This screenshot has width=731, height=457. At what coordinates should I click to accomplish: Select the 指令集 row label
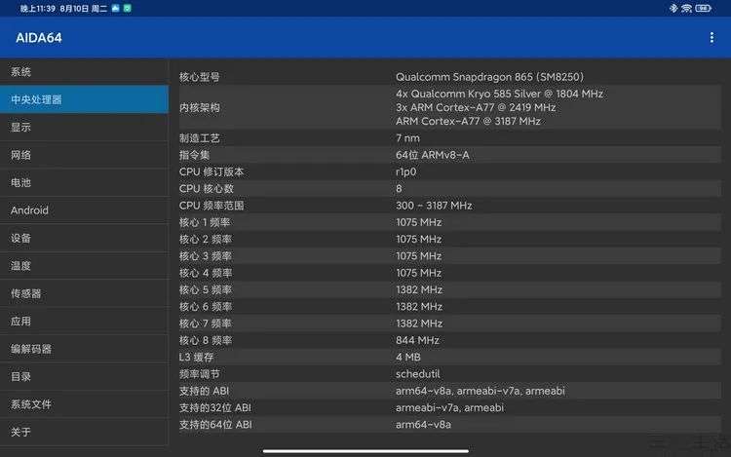(194, 155)
